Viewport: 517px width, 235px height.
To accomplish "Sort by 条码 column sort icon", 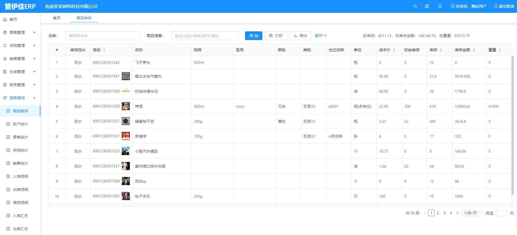I will point(104,50).
